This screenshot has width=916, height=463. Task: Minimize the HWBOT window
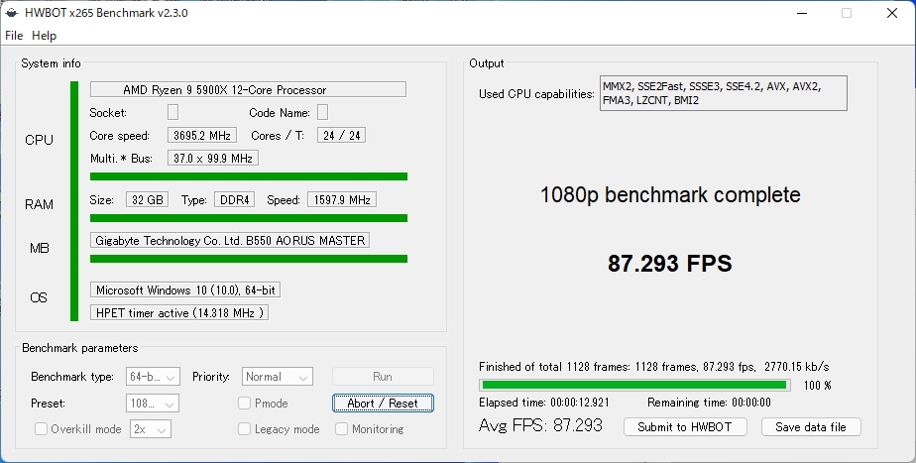coord(802,13)
